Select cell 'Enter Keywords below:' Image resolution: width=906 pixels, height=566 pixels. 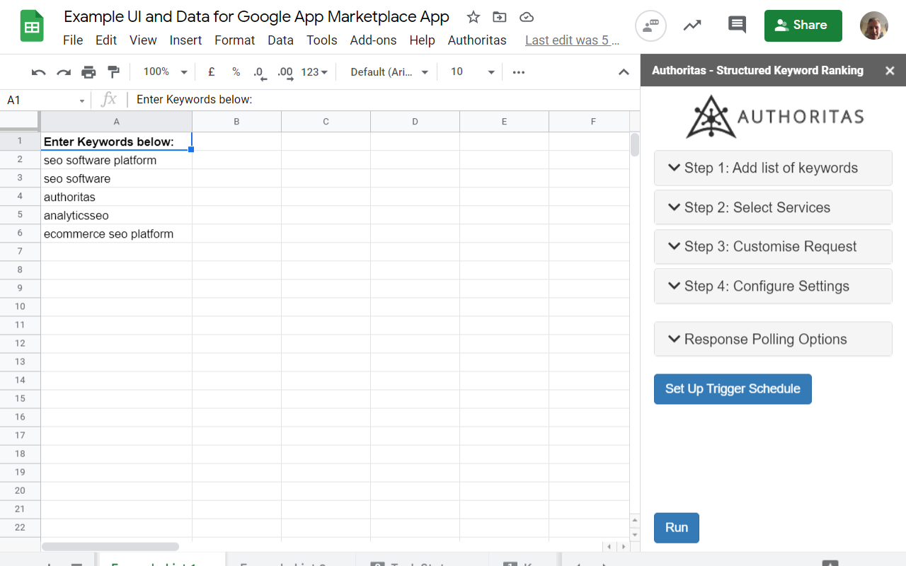pos(117,141)
